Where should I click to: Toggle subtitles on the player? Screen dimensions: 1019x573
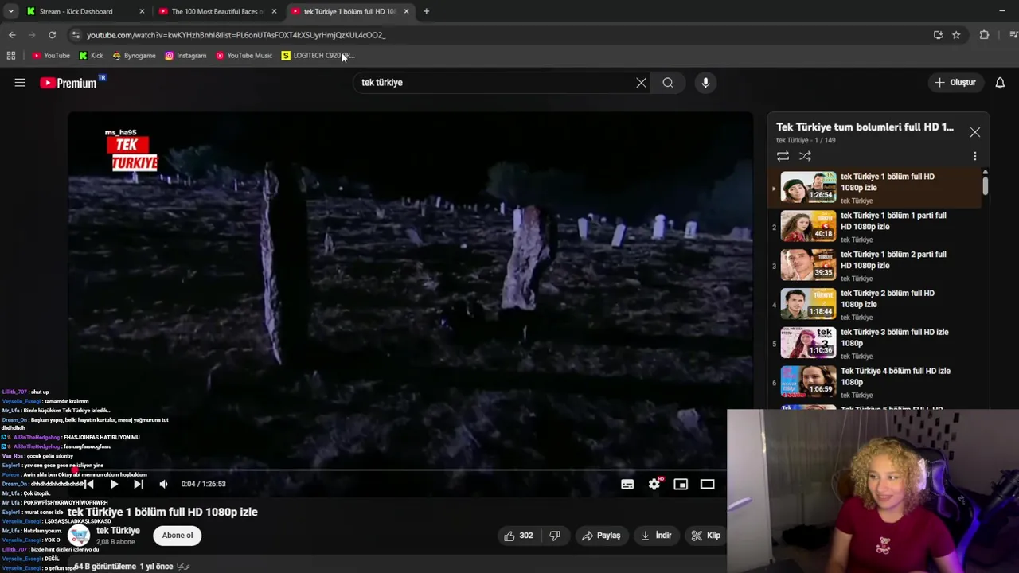coord(627,484)
